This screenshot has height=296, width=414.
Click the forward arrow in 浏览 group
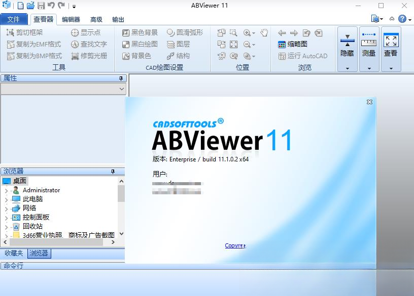pos(294,33)
